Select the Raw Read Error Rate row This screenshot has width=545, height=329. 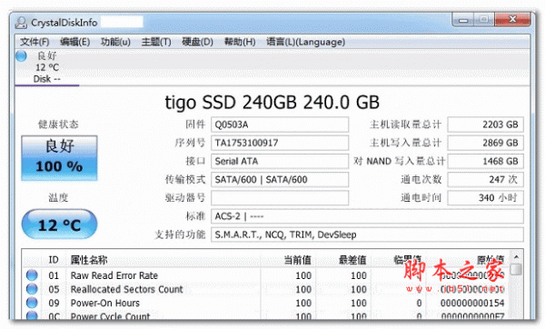265,275
